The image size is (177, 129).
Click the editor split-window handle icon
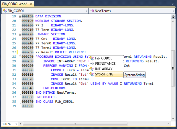click(x=173, y=17)
